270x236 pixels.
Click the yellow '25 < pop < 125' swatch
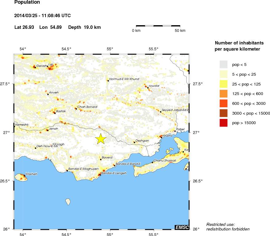point(224,84)
